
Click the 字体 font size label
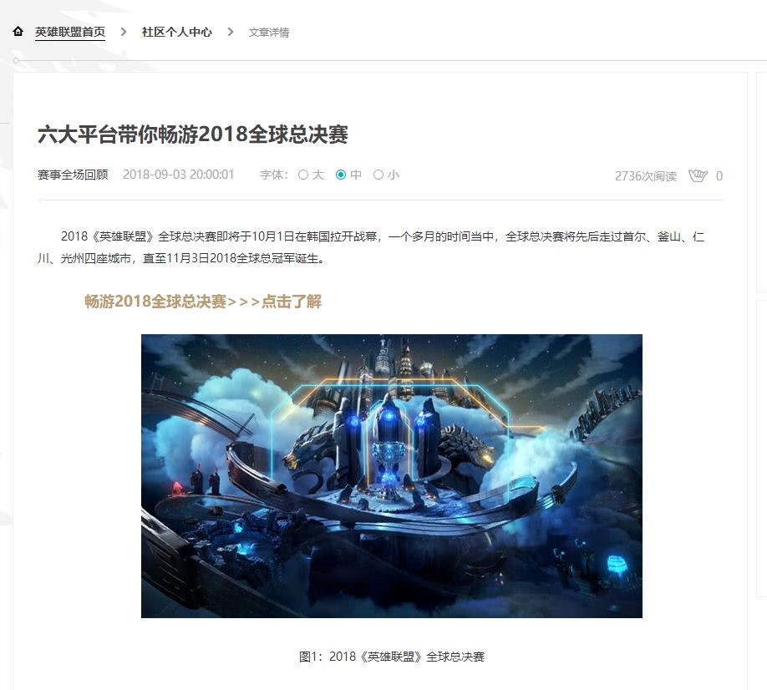(x=273, y=175)
